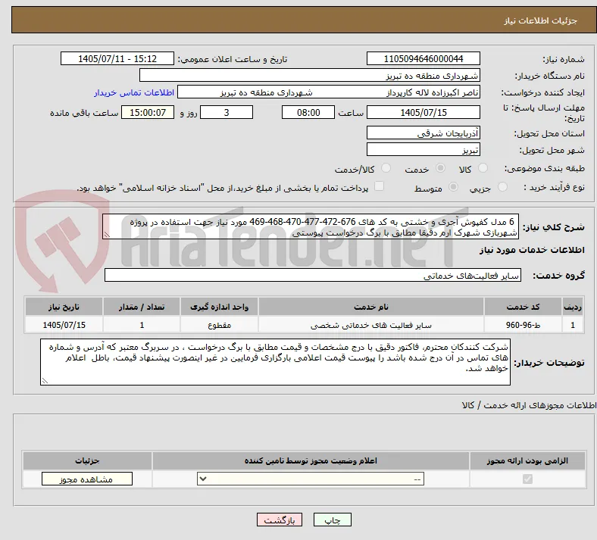Click the مشاهده مجوز button
Viewport: 597px width, 540px height.
(87, 479)
